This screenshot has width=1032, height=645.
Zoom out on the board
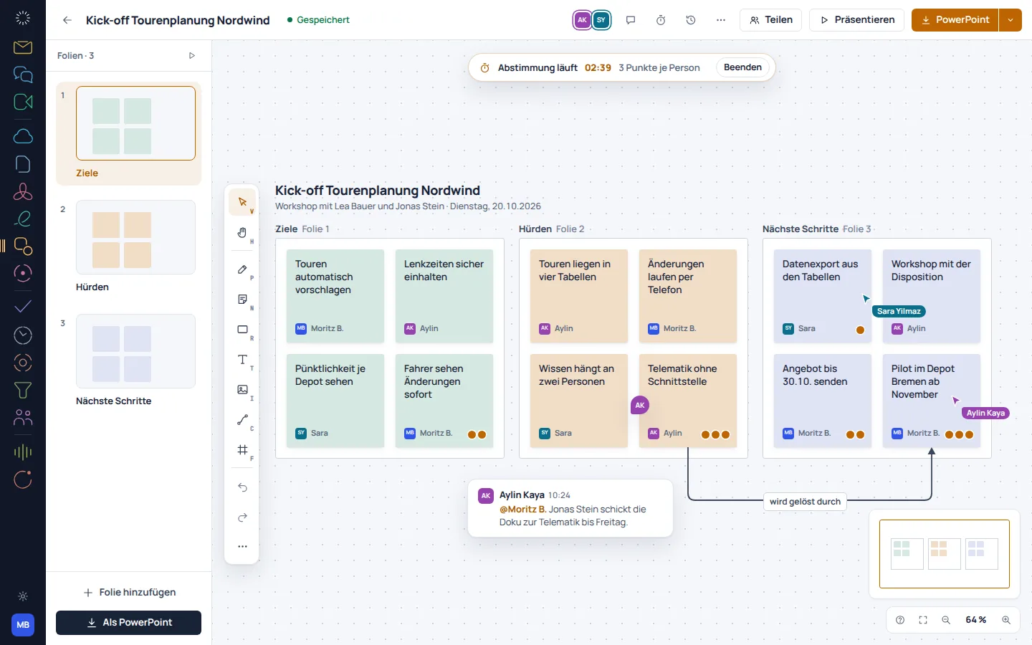tap(946, 620)
